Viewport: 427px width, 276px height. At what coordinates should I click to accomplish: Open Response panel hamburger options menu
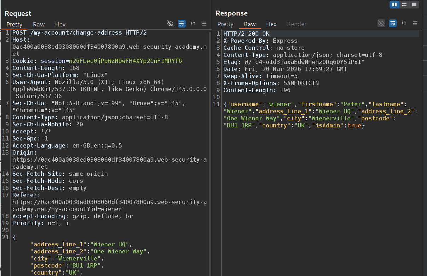[x=415, y=23]
